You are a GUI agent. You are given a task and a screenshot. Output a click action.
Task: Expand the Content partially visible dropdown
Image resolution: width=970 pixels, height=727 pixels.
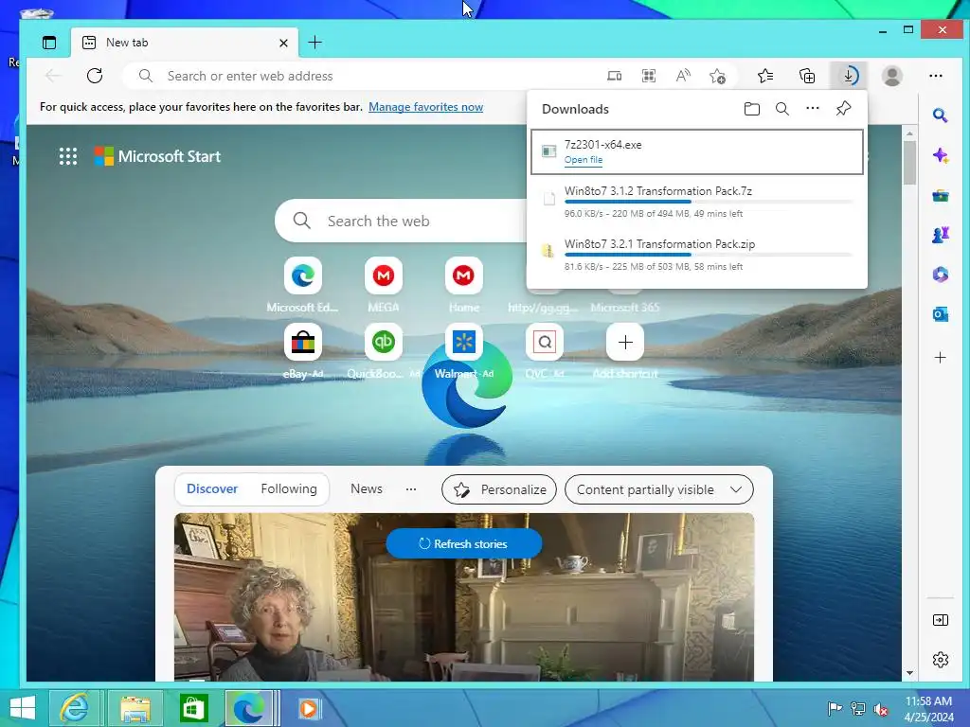[x=659, y=489]
